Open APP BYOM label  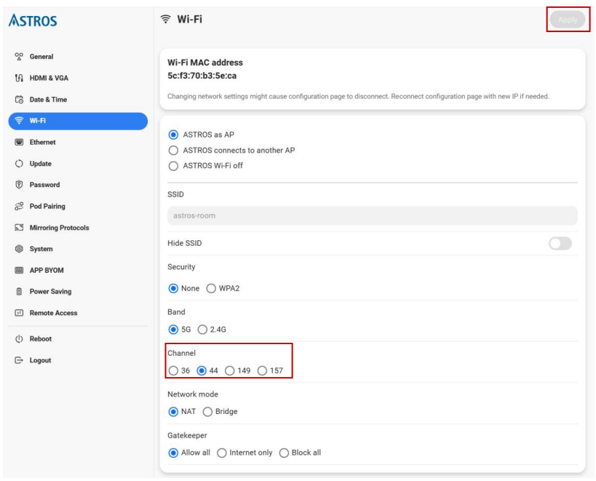point(47,270)
